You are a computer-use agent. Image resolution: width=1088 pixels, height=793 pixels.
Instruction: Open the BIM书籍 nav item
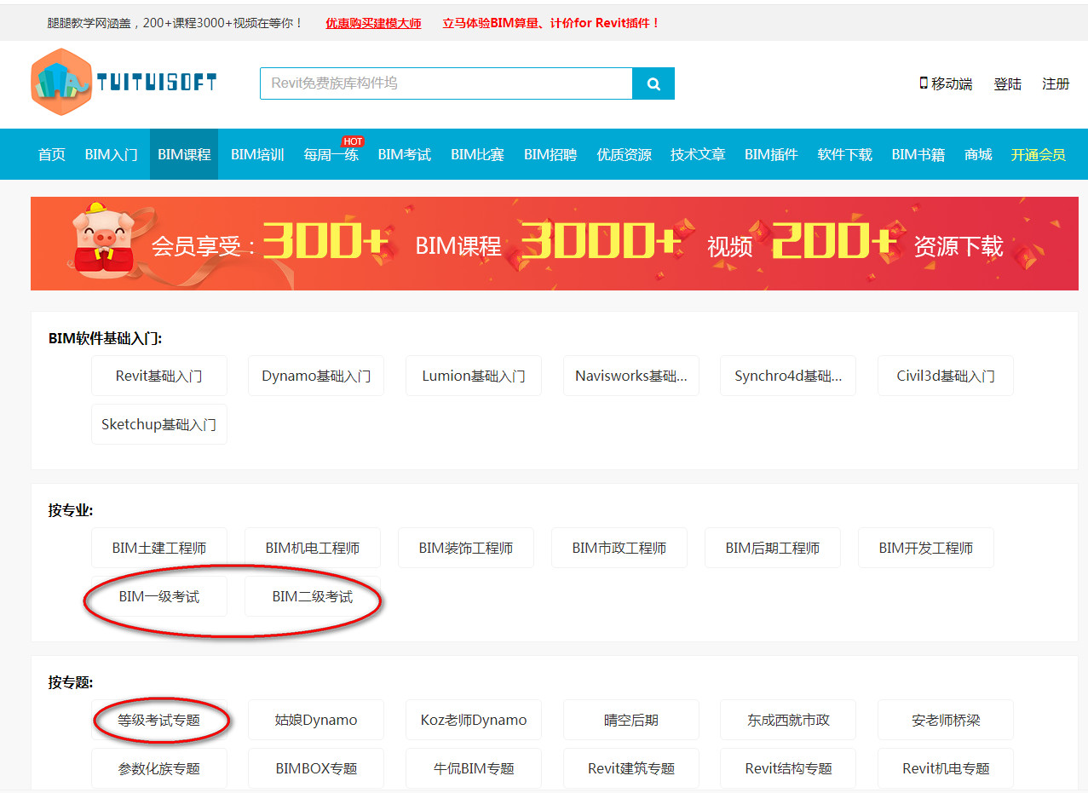[x=918, y=154]
